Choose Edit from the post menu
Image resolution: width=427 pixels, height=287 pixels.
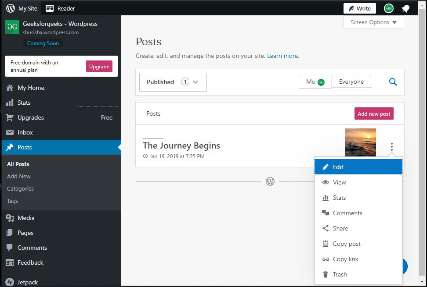click(x=358, y=167)
